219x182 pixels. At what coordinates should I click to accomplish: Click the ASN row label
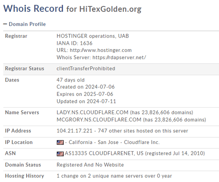[x=10, y=153]
